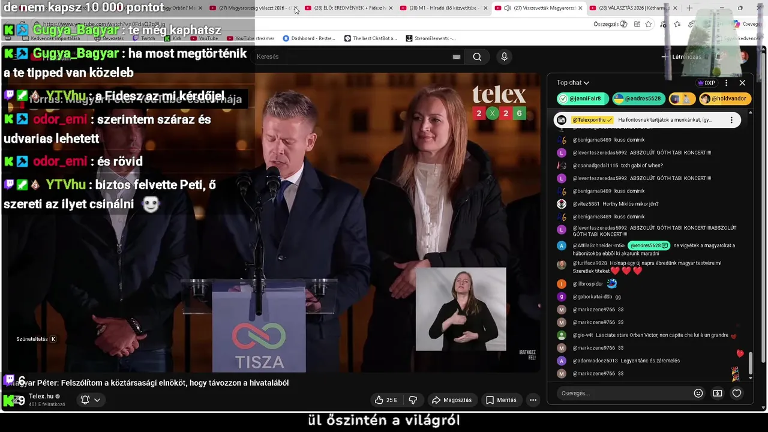Close the ÉLŐ: EREDMÉNYEK tab
This screenshot has width=768, height=432.
click(391, 8)
